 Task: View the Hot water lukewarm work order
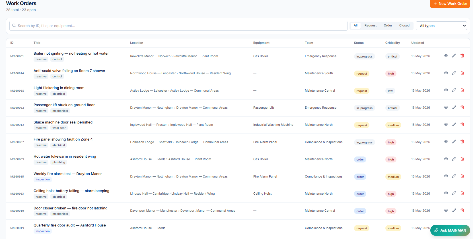[446, 159]
